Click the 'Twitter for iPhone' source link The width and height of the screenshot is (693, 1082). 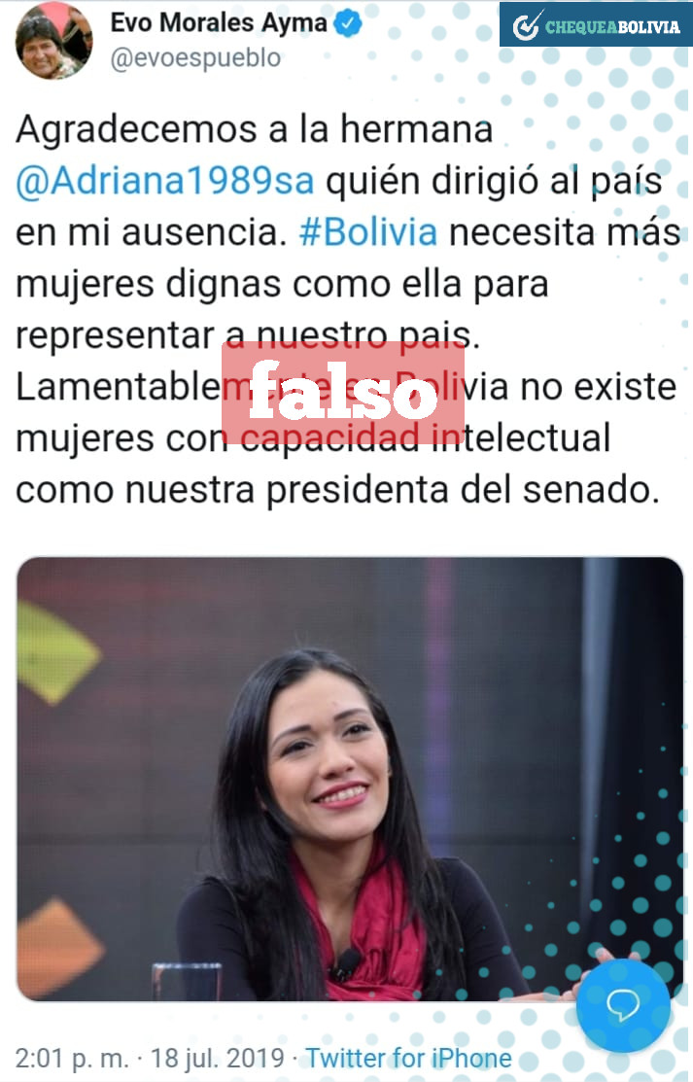click(408, 1058)
